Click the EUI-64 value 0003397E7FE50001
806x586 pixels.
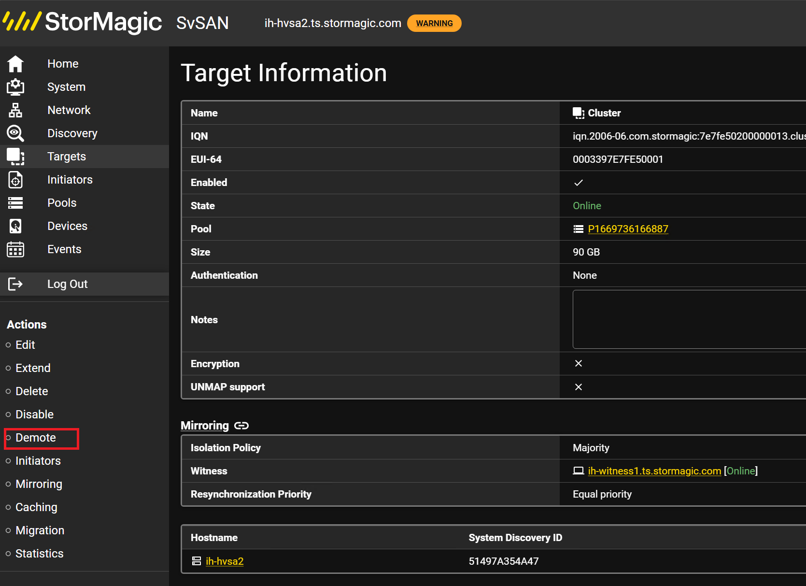click(618, 159)
